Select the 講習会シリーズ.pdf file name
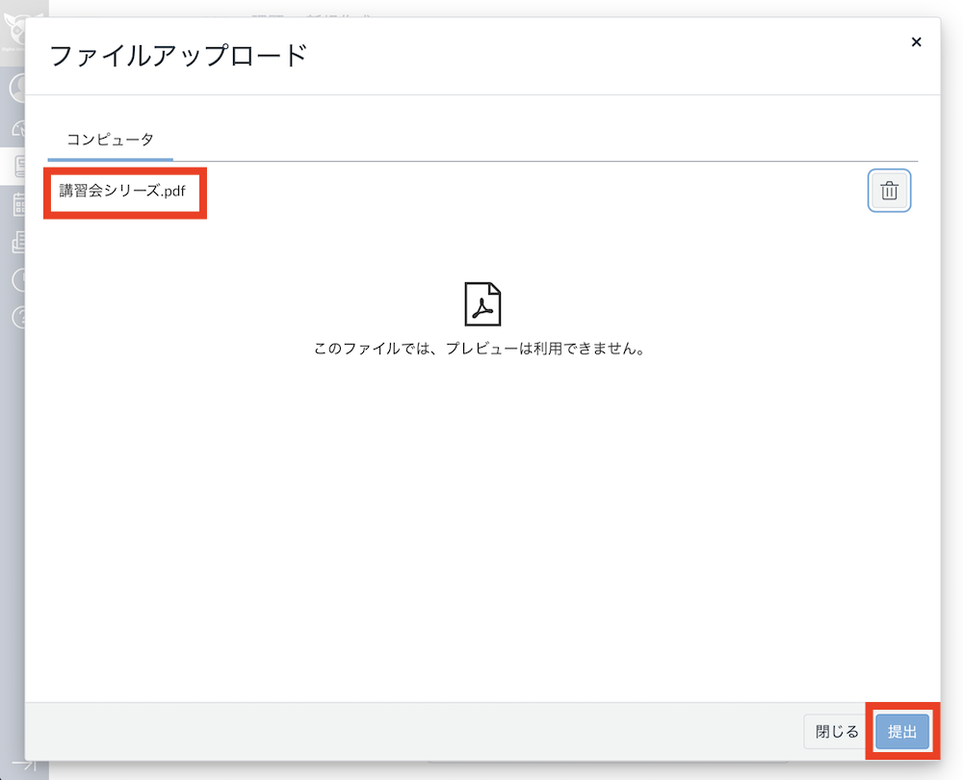 coord(123,192)
